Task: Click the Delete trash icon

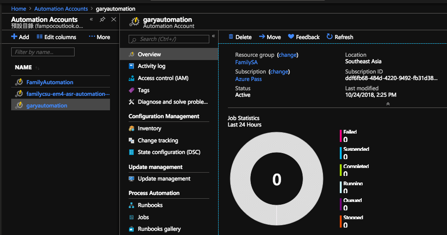Action: 231,37
